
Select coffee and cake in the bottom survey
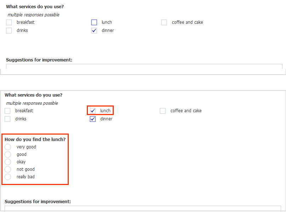[x=162, y=110]
